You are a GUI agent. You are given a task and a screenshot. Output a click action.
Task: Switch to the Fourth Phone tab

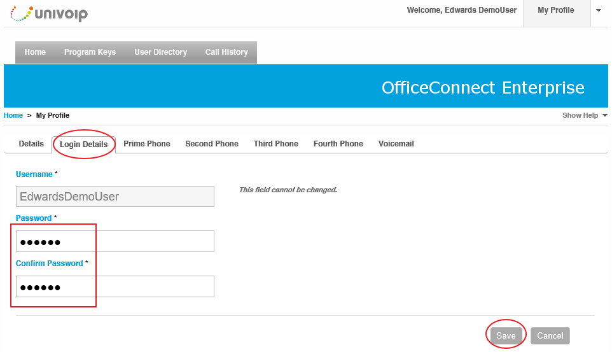(x=338, y=144)
